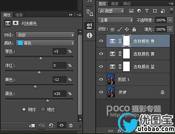Screen dimensions: 175x134
Task: Click the lock position move icon
Action: pos(127,29)
